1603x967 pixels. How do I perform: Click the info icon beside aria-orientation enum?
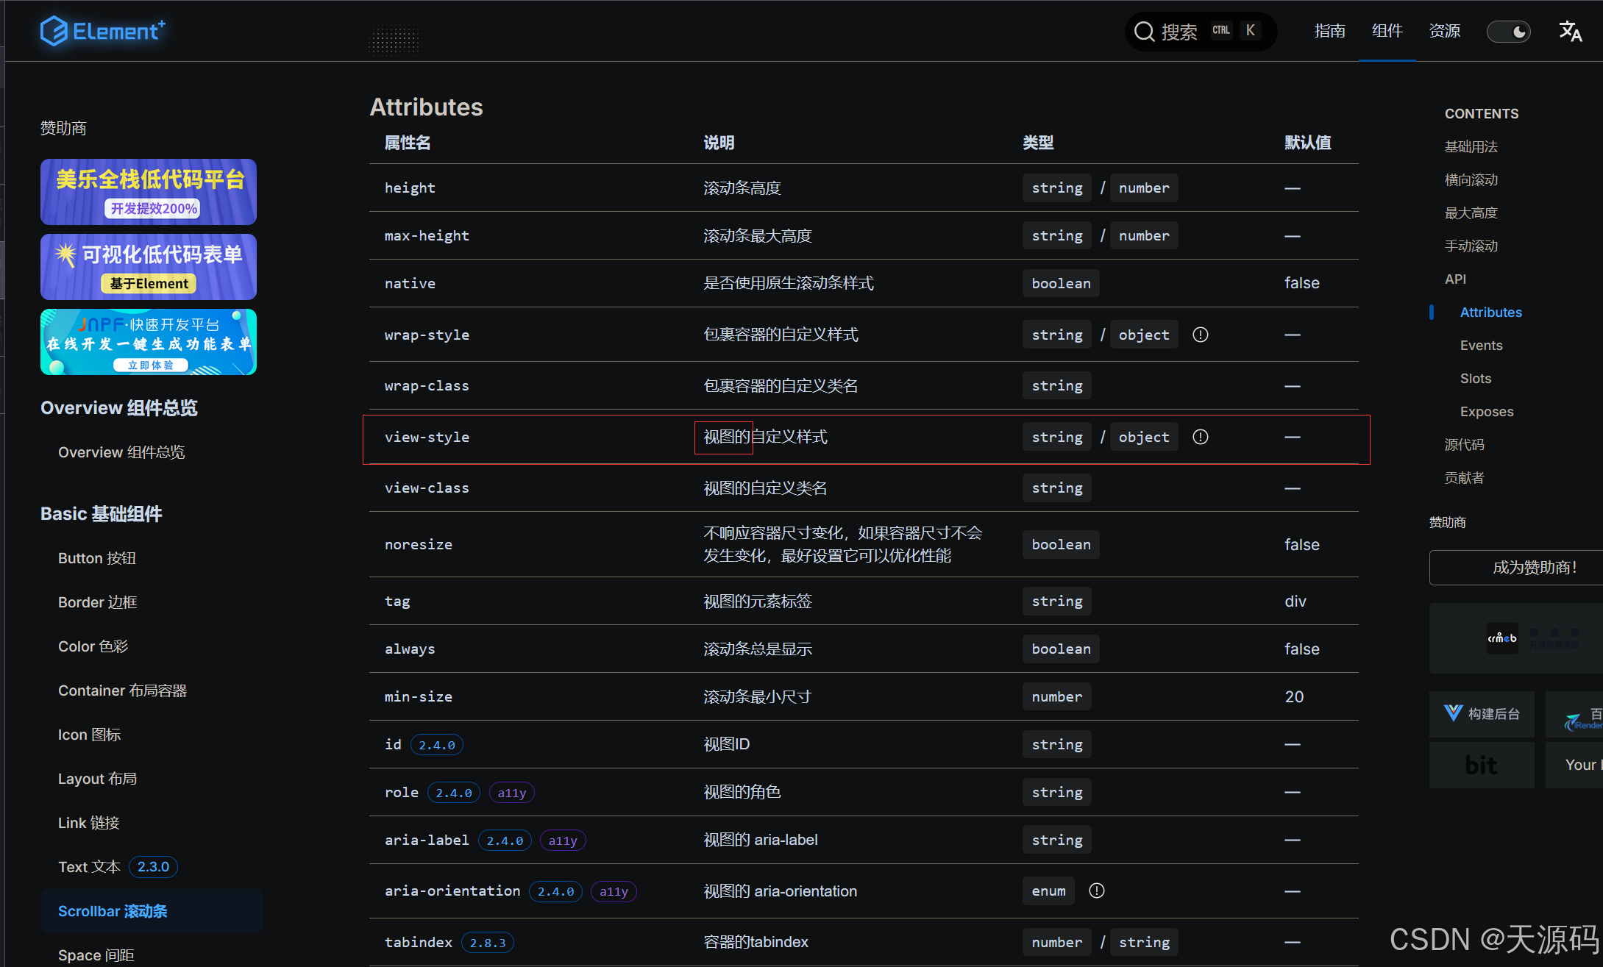coord(1097,891)
